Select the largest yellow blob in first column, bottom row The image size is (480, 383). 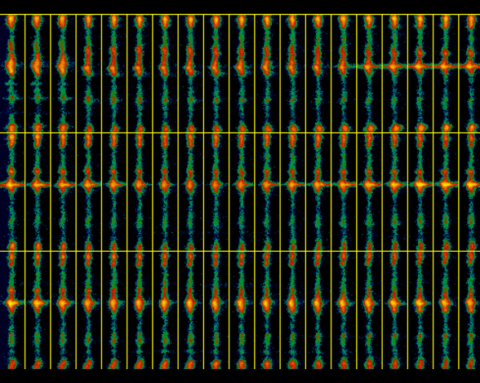11,303
